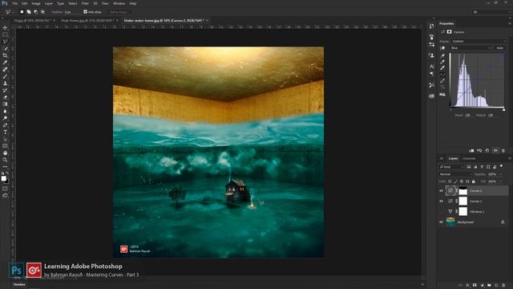Open the Fill slider arrow

click(501, 181)
